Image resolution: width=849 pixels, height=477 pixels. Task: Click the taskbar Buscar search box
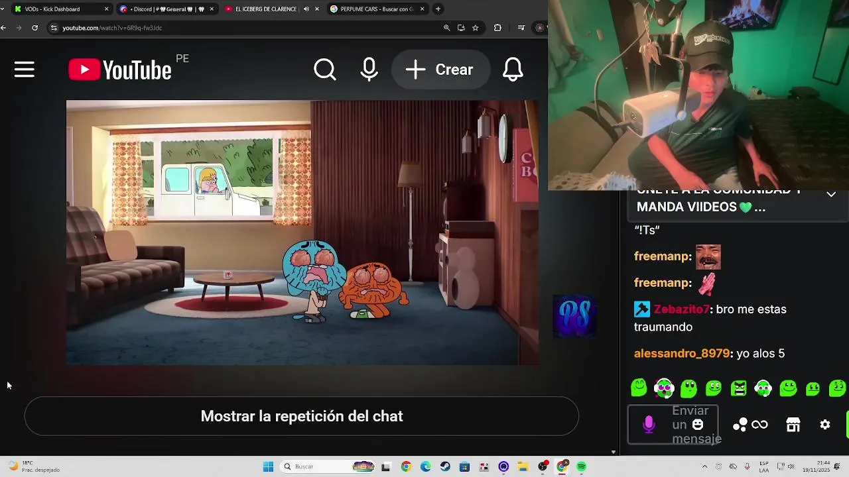pos(328,466)
